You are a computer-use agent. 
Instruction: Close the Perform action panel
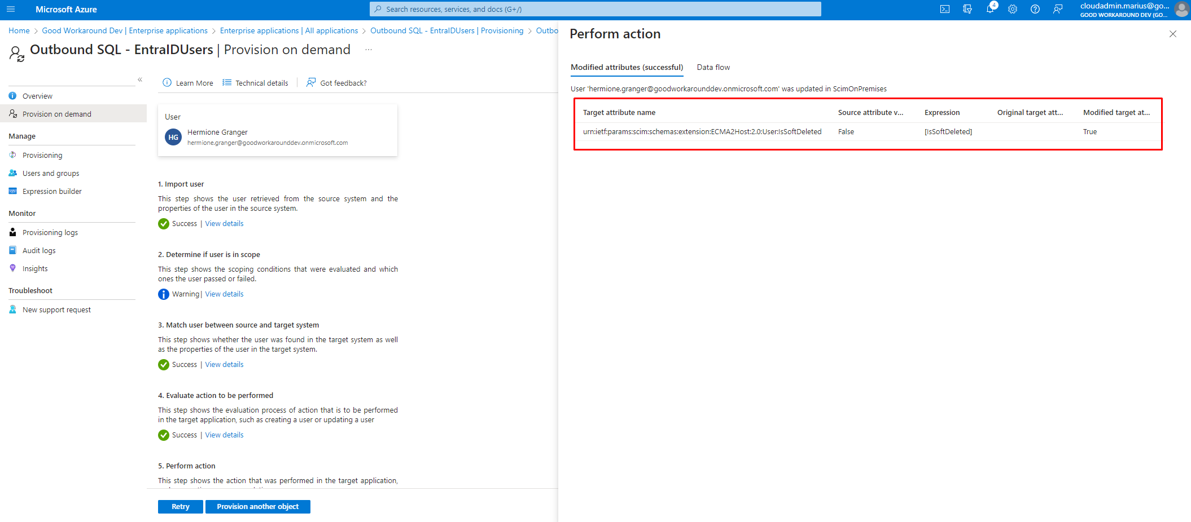(1172, 34)
